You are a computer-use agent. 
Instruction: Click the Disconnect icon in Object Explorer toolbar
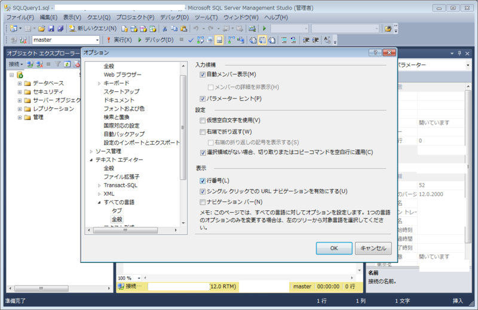pyautogui.click(x=39, y=64)
